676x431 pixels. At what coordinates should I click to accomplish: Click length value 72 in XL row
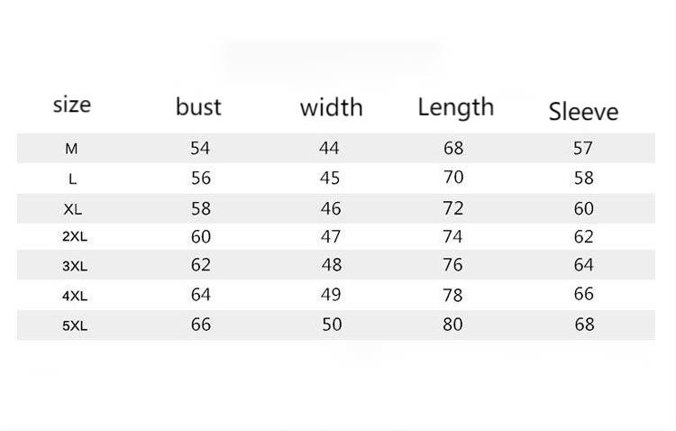[453, 208]
